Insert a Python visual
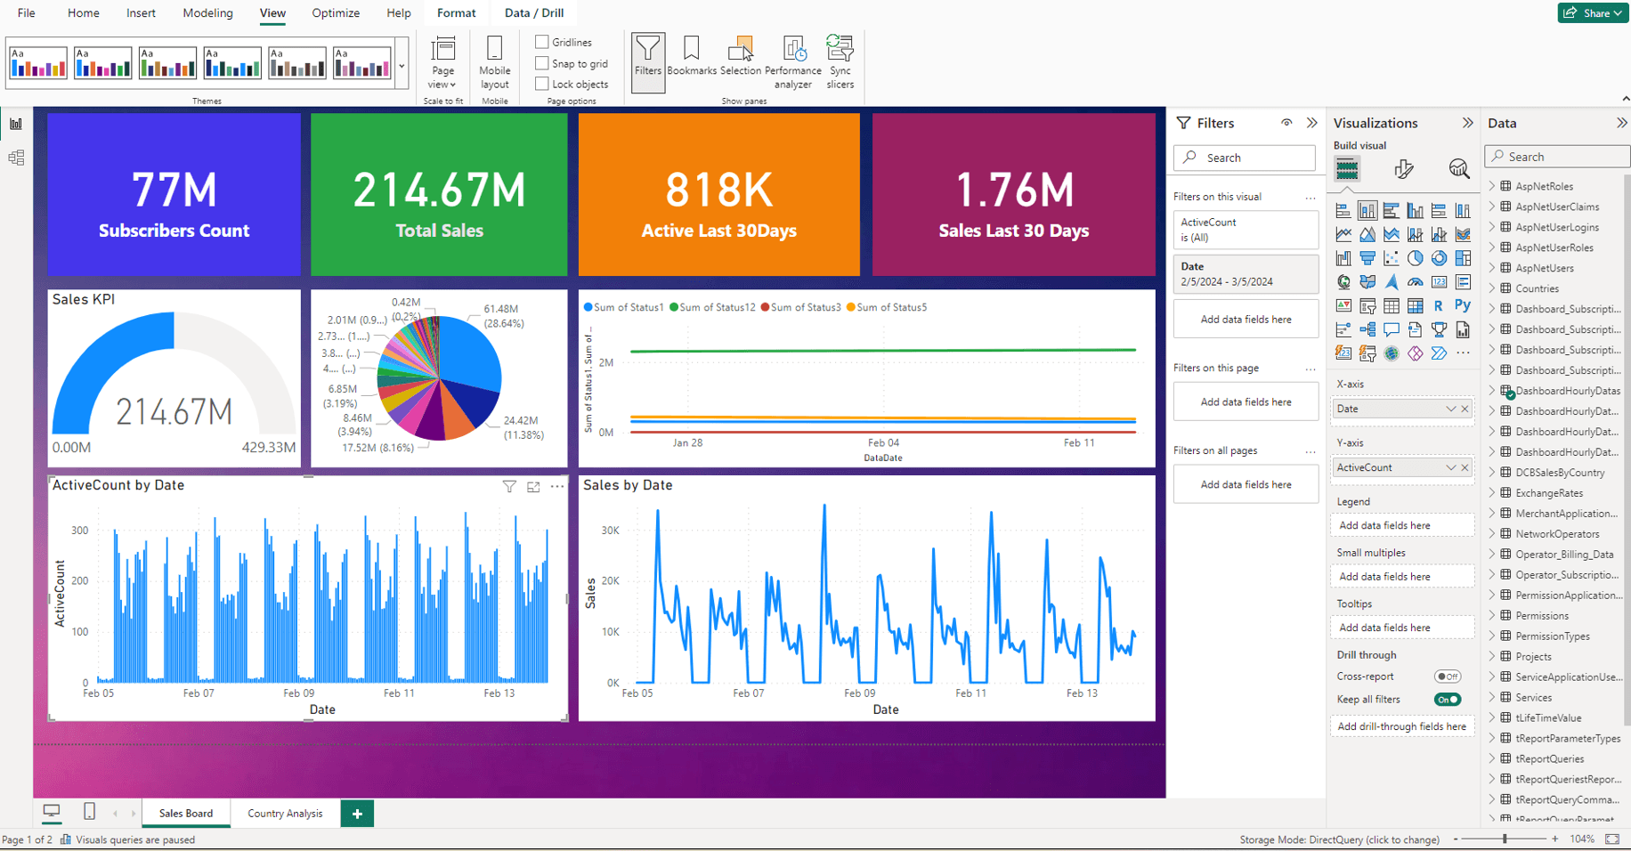The image size is (1631, 851). (x=1463, y=305)
